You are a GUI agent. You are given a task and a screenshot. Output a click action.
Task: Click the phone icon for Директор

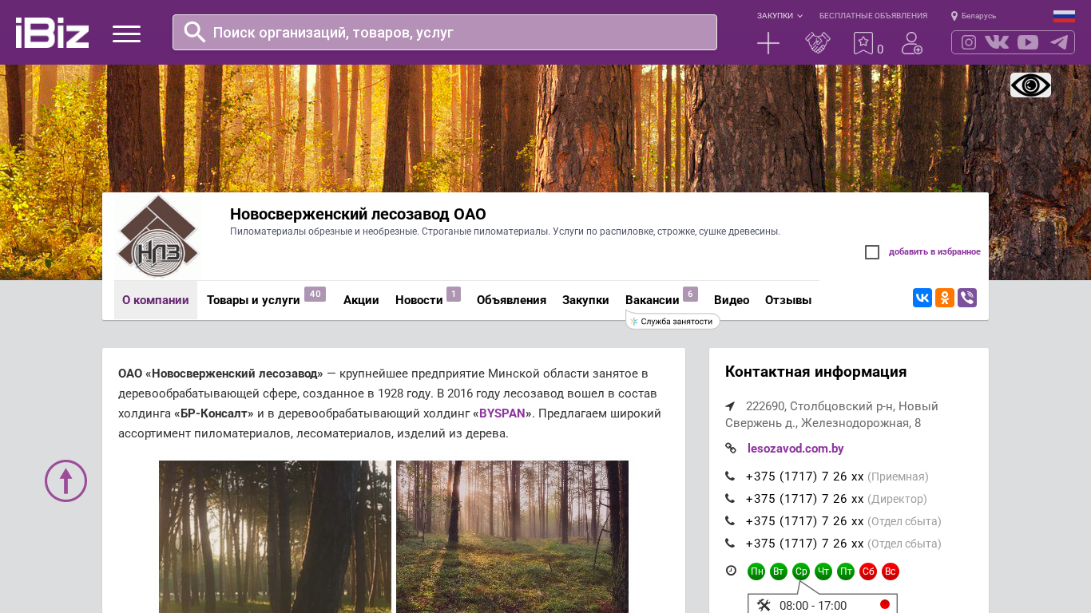(x=730, y=499)
